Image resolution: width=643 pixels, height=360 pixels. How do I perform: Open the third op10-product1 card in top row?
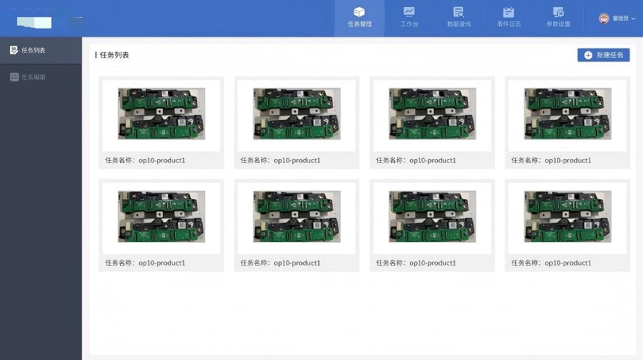coord(432,123)
